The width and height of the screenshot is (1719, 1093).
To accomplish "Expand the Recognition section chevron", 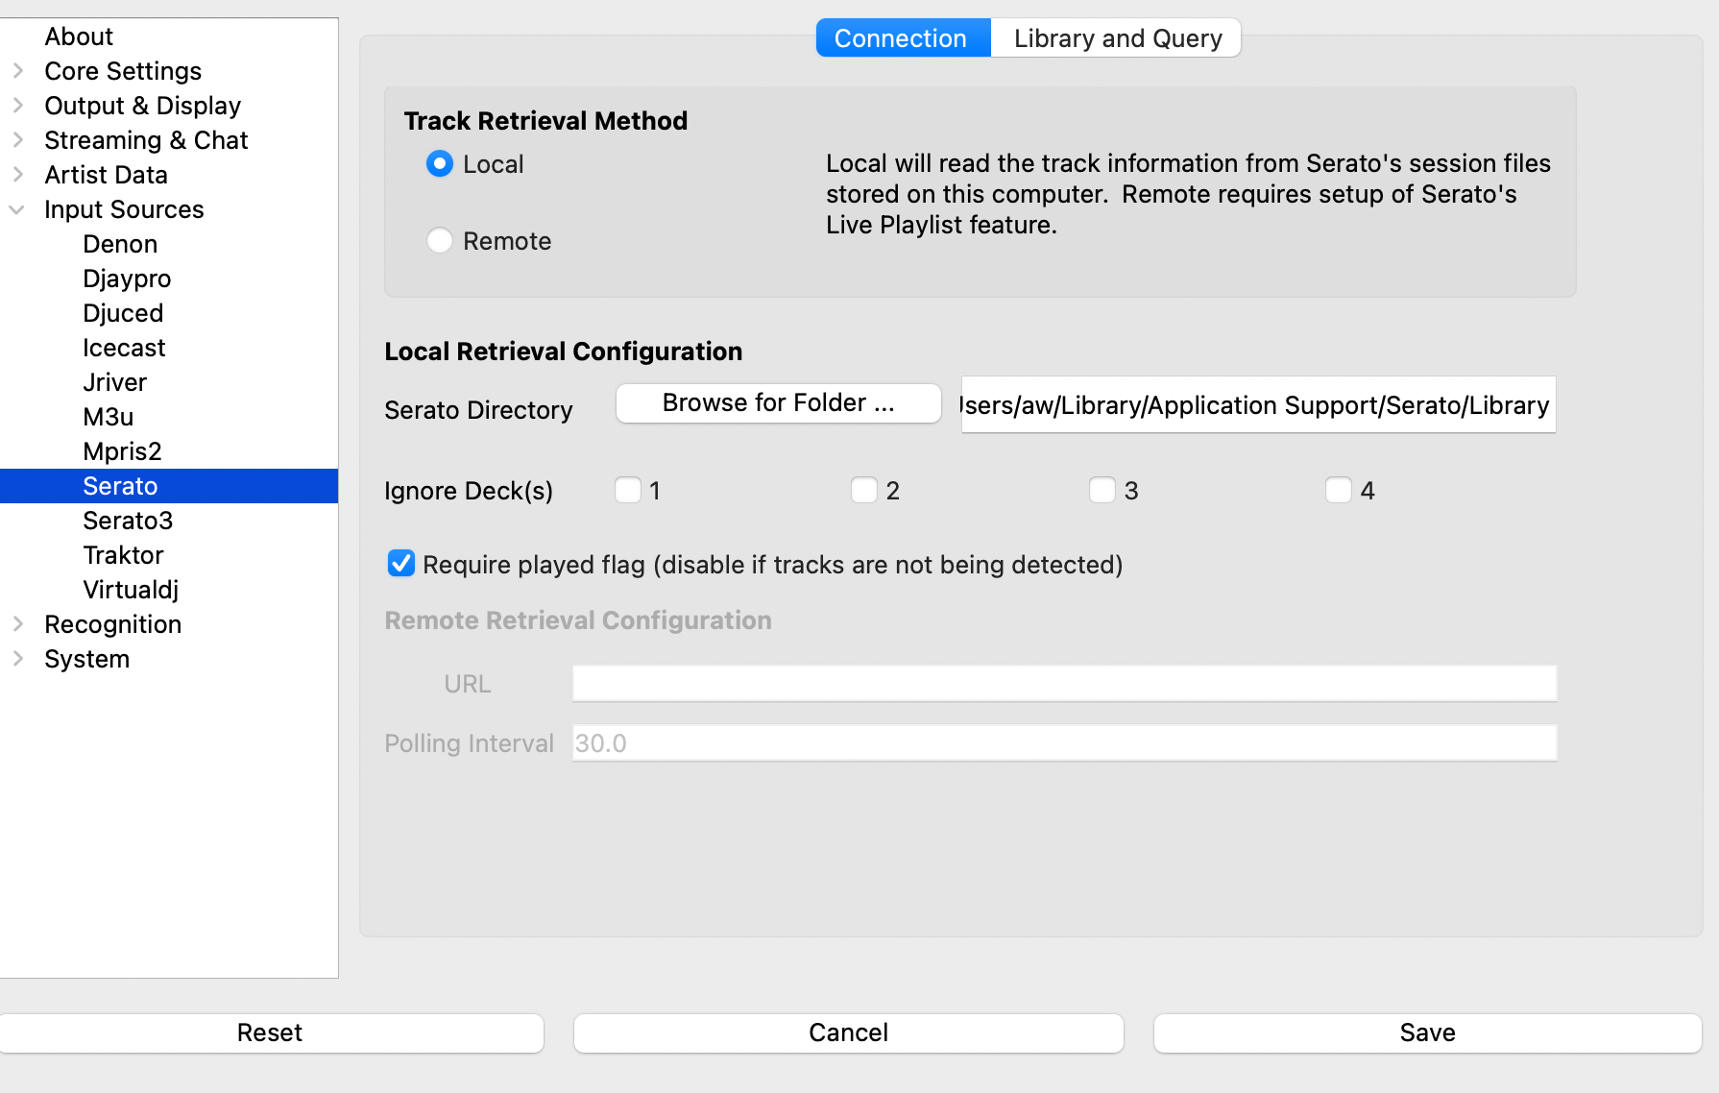I will point(17,624).
